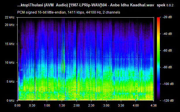The image size is (180, 112).
Task: Click the 22 kHz frequency axis label
Action: (10, 18)
